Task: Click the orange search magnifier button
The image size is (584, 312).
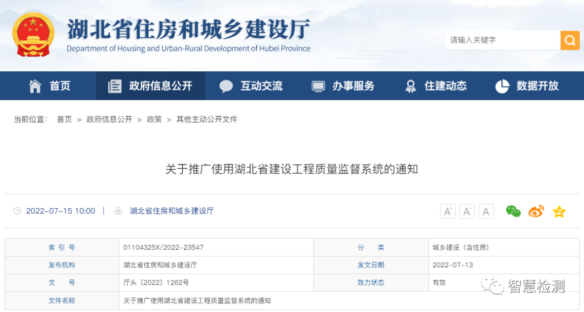Action: tap(569, 40)
